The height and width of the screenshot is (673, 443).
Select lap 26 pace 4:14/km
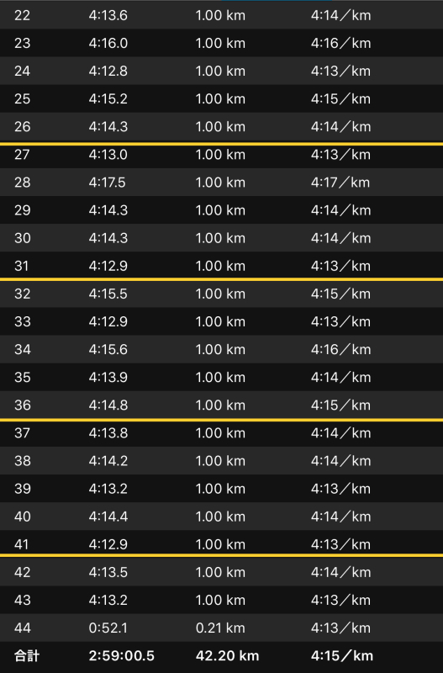pyautogui.click(x=341, y=127)
